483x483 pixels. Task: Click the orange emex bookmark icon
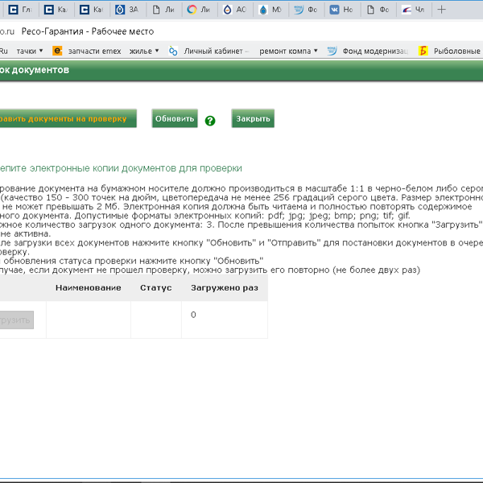pos(57,51)
